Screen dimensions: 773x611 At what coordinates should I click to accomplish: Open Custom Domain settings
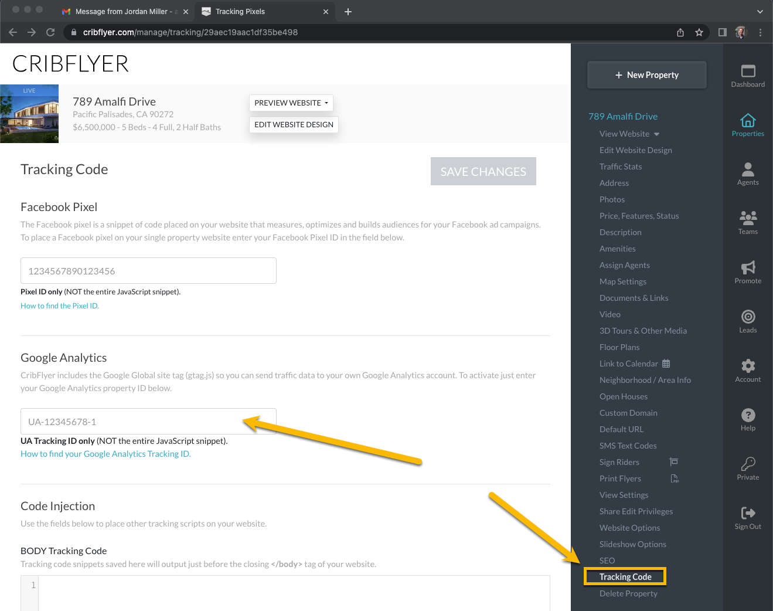[628, 413]
